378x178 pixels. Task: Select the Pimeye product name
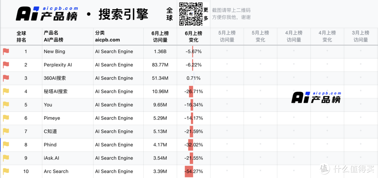pos(52,118)
